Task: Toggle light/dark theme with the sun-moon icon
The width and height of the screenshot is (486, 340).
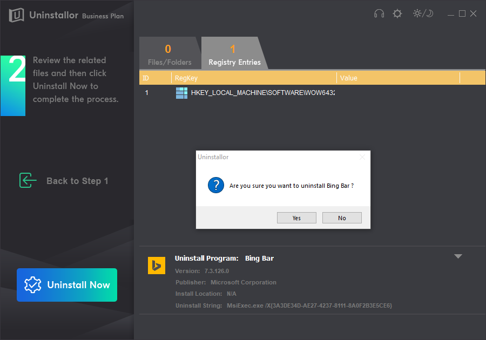Action: tap(423, 13)
